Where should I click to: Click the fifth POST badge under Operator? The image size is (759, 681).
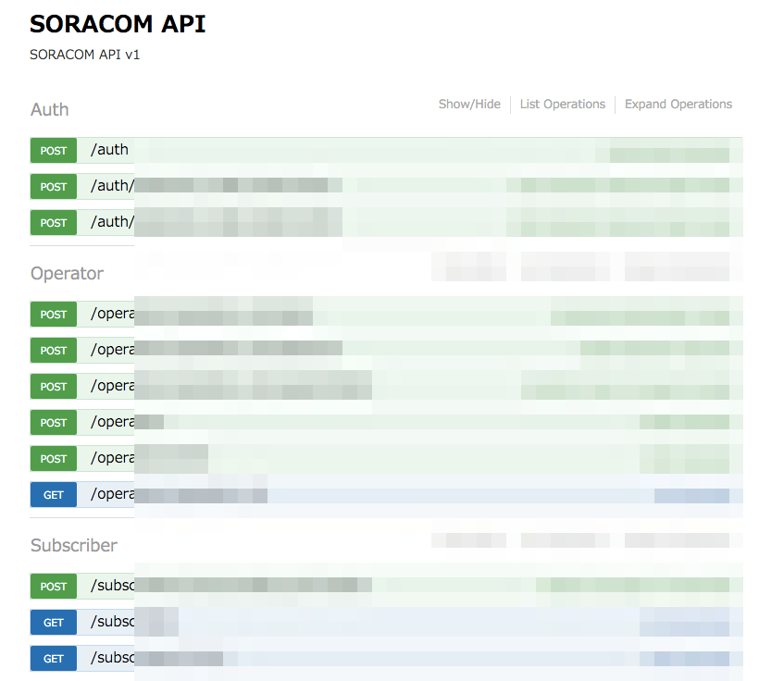[53, 458]
